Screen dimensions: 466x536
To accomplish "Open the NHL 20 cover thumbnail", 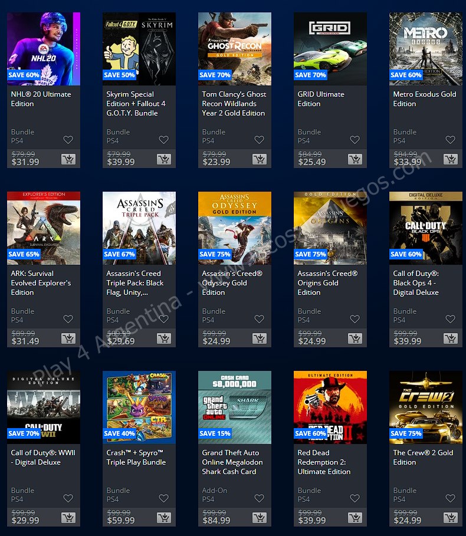I will pyautogui.click(x=43, y=48).
